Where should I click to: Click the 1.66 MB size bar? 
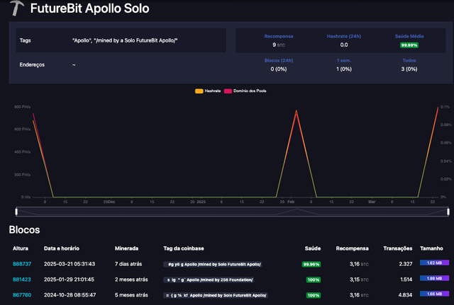[x=434, y=294]
